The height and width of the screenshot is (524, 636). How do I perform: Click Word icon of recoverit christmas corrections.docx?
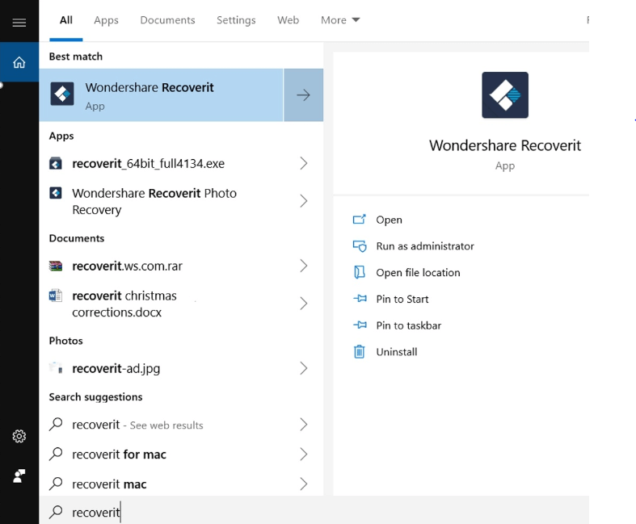[56, 296]
